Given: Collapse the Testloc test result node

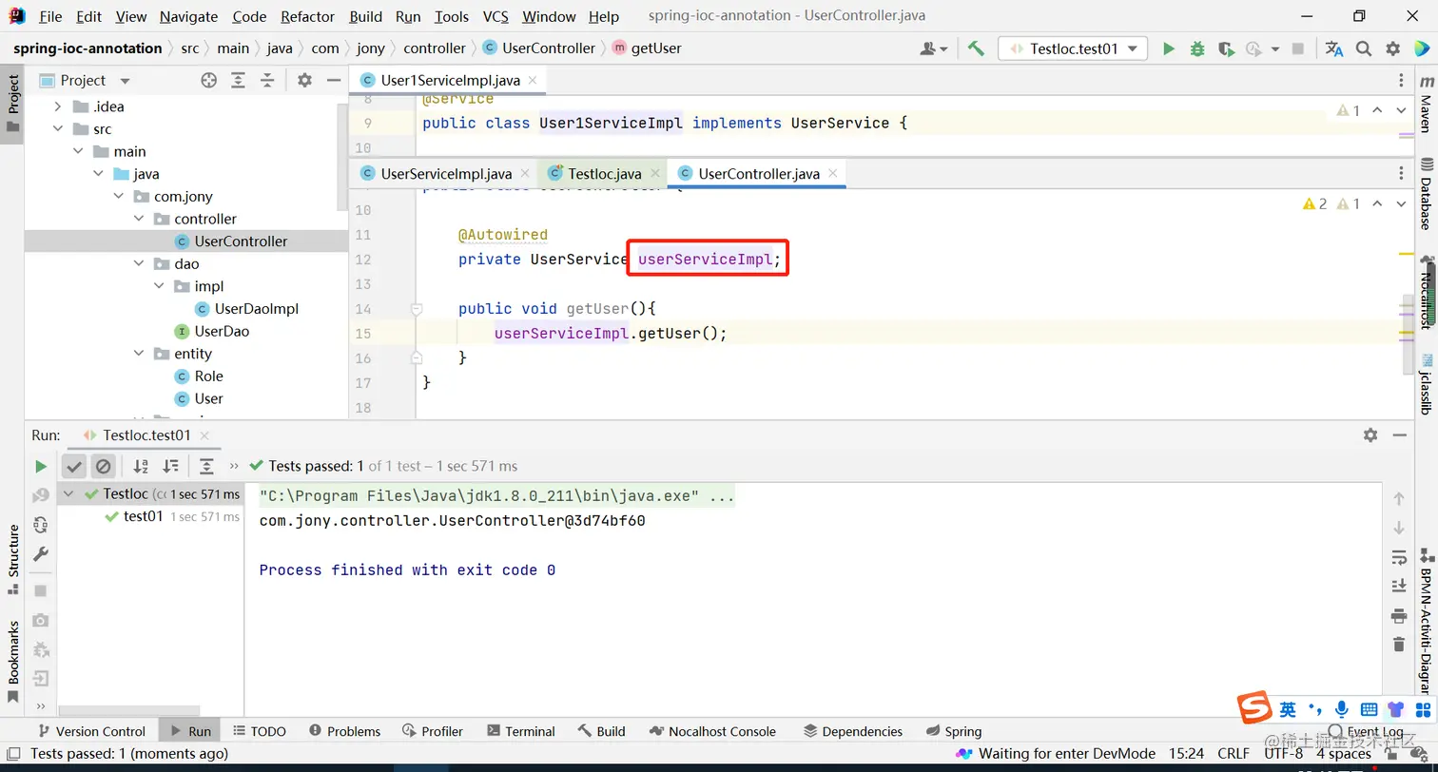Looking at the screenshot, I should pos(68,493).
